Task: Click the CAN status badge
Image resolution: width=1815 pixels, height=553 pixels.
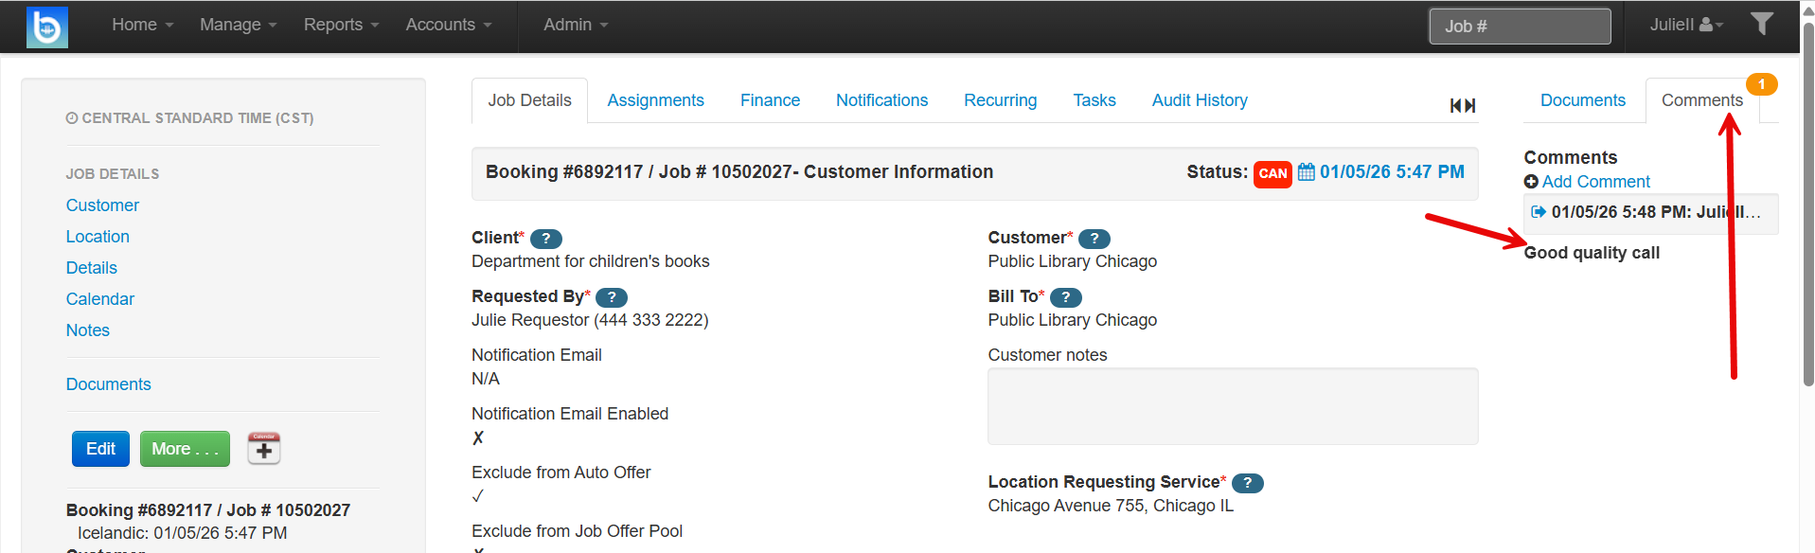Action: point(1272,173)
